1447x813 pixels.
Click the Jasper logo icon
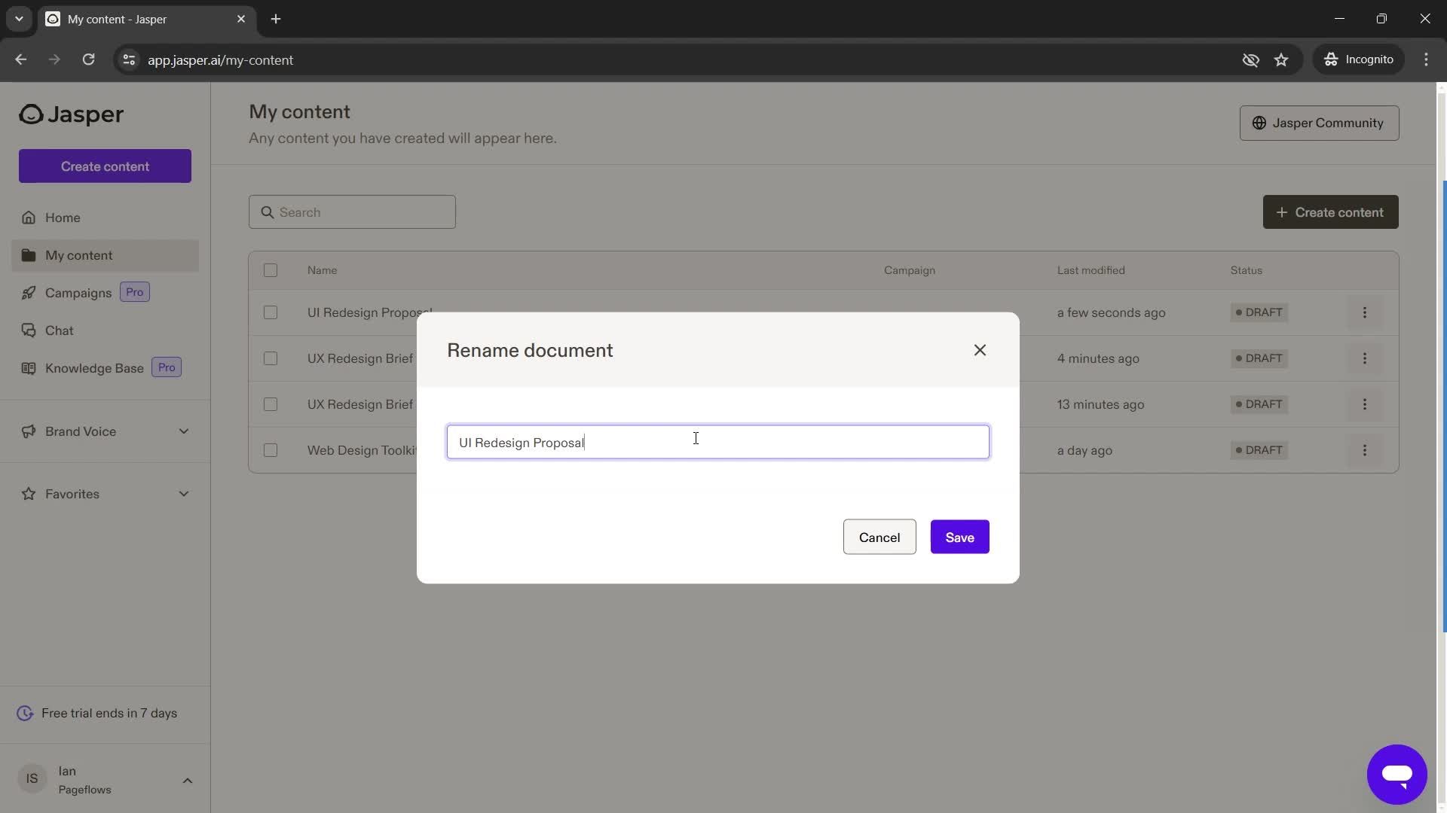[29, 114]
